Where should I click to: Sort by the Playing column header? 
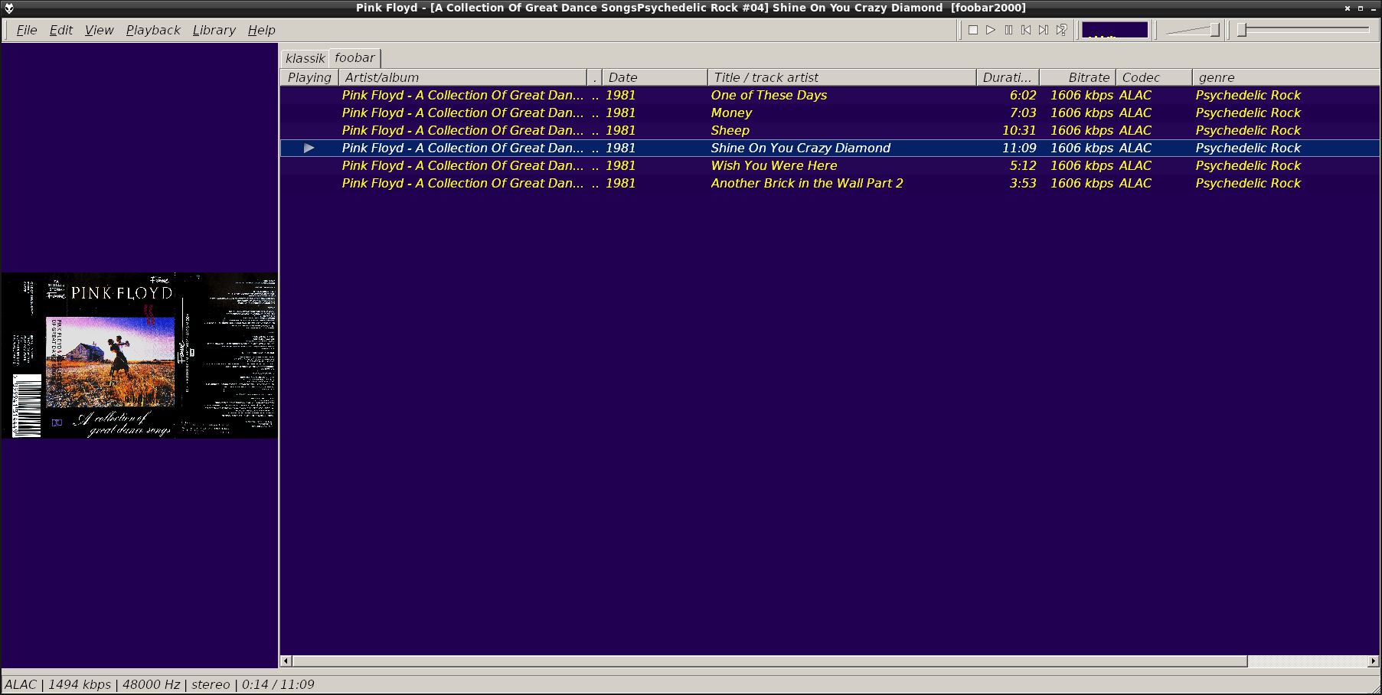pos(309,77)
